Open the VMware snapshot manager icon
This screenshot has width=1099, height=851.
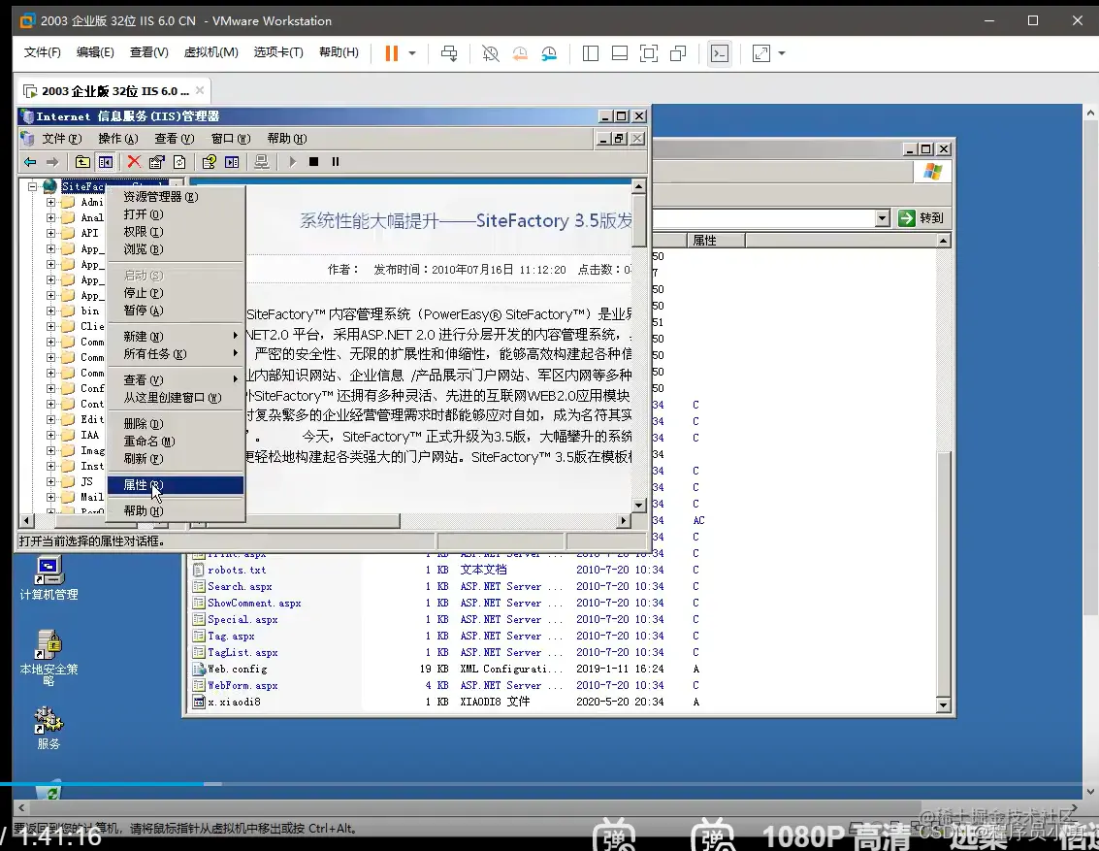pyautogui.click(x=549, y=53)
